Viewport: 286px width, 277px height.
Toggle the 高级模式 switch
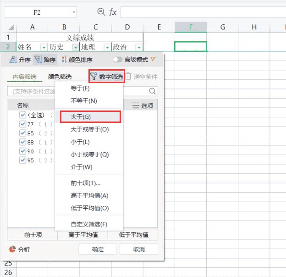(117, 60)
